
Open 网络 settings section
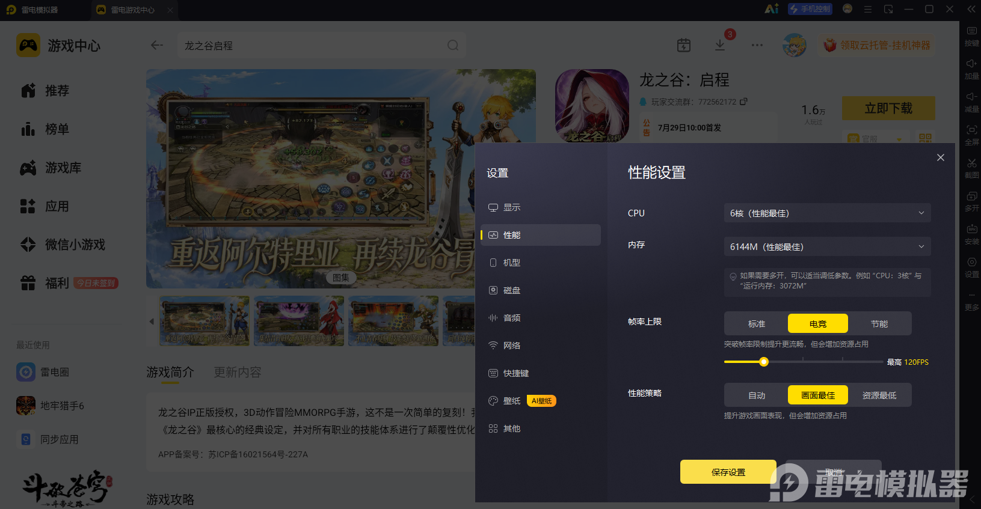click(x=541, y=346)
